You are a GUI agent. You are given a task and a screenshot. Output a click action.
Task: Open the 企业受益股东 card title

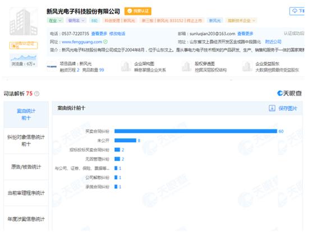click(x=268, y=64)
